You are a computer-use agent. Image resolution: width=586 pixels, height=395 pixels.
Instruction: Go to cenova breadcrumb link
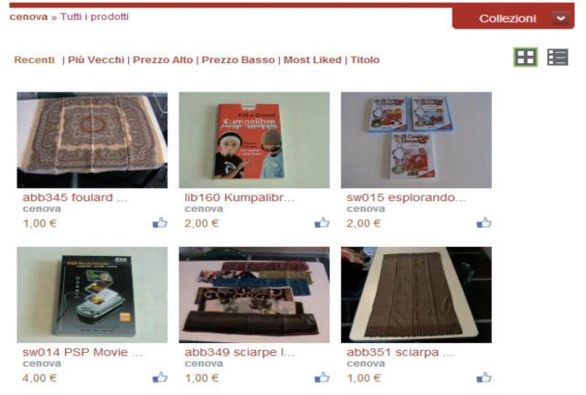coord(28,16)
